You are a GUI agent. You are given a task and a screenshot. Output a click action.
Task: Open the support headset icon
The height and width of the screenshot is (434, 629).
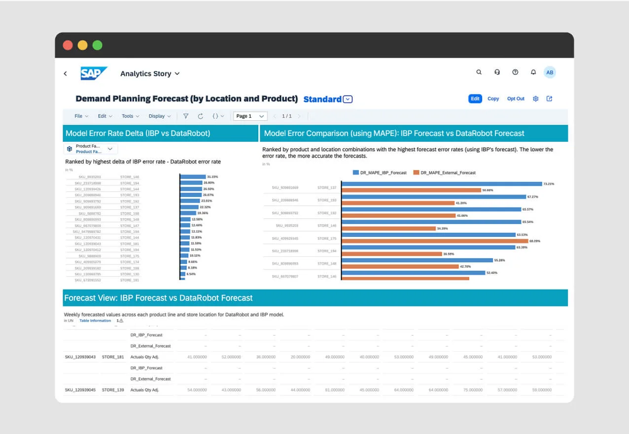pos(497,72)
